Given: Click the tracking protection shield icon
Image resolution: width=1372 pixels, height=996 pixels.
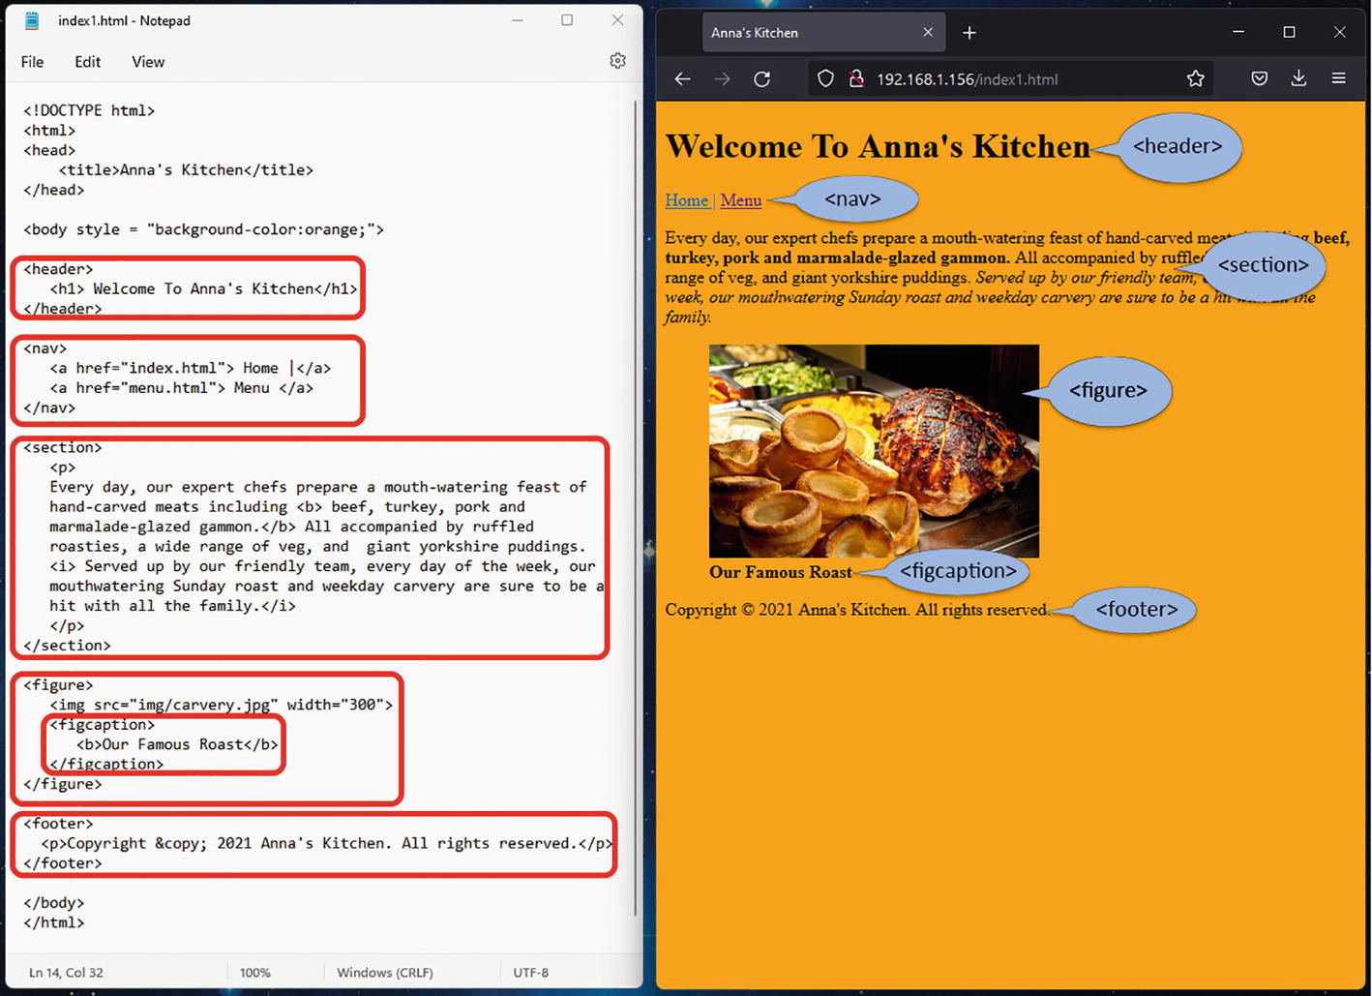Looking at the screenshot, I should pos(825,79).
